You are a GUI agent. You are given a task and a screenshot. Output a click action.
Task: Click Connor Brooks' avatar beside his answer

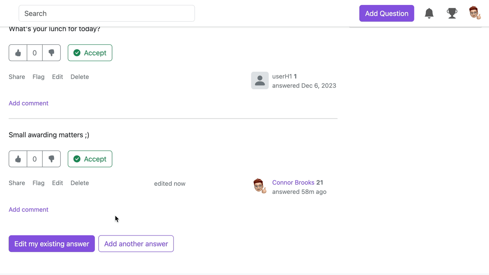pyautogui.click(x=260, y=186)
